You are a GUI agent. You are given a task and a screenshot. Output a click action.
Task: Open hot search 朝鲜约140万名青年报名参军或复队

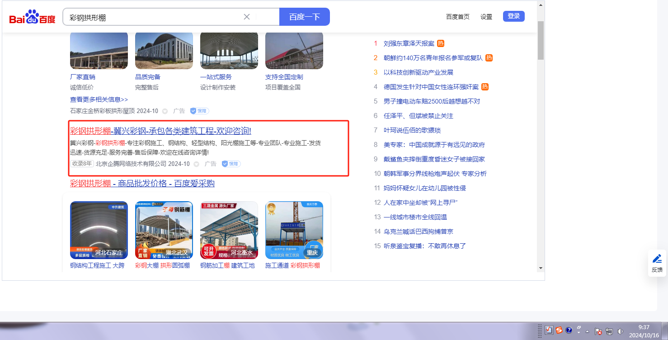pos(433,58)
